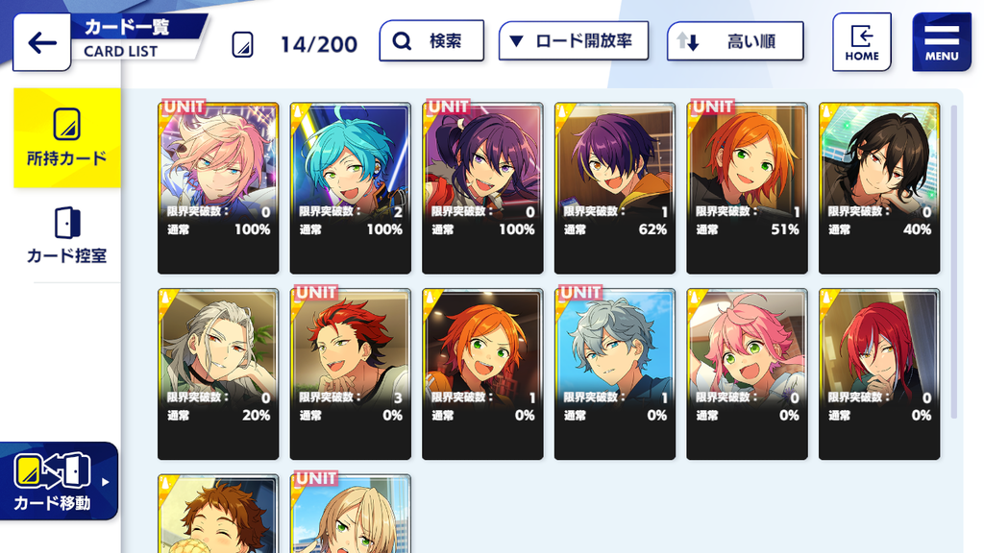Click the card list vertical scrollbar
This screenshot has width=984, height=553.
click(x=954, y=262)
